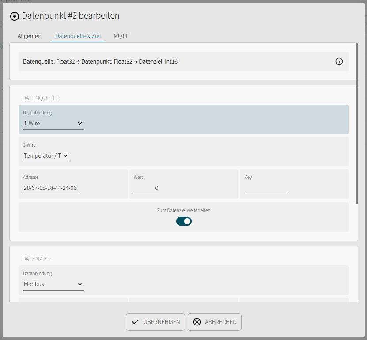Click the DATENQUELLE section heading
This screenshot has height=340, width=367.
pyautogui.click(x=41, y=98)
